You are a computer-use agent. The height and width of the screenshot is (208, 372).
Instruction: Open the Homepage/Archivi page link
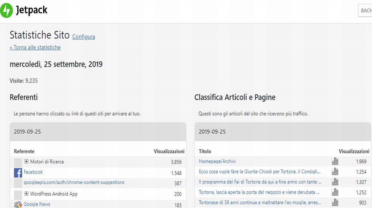pos(217,162)
